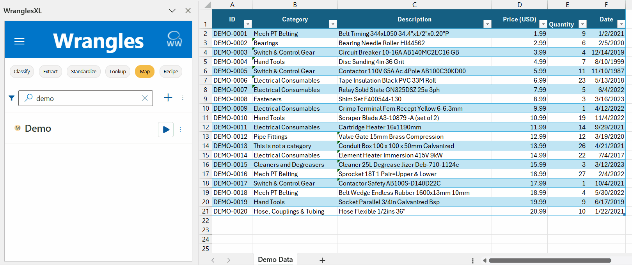
Task: Clear the demo search text
Action: pos(145,98)
